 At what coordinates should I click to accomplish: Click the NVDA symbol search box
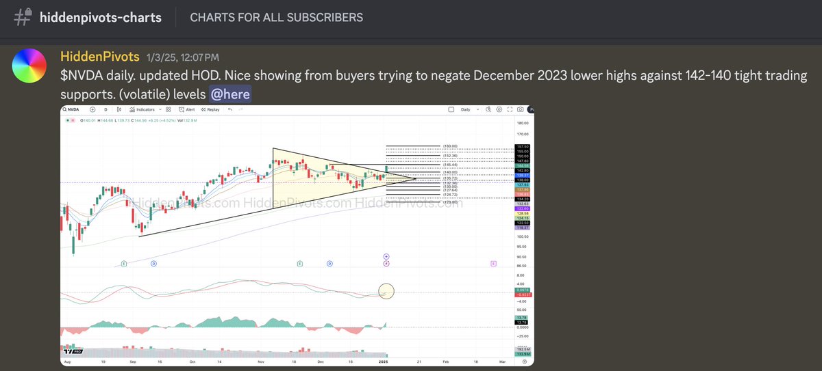71,109
